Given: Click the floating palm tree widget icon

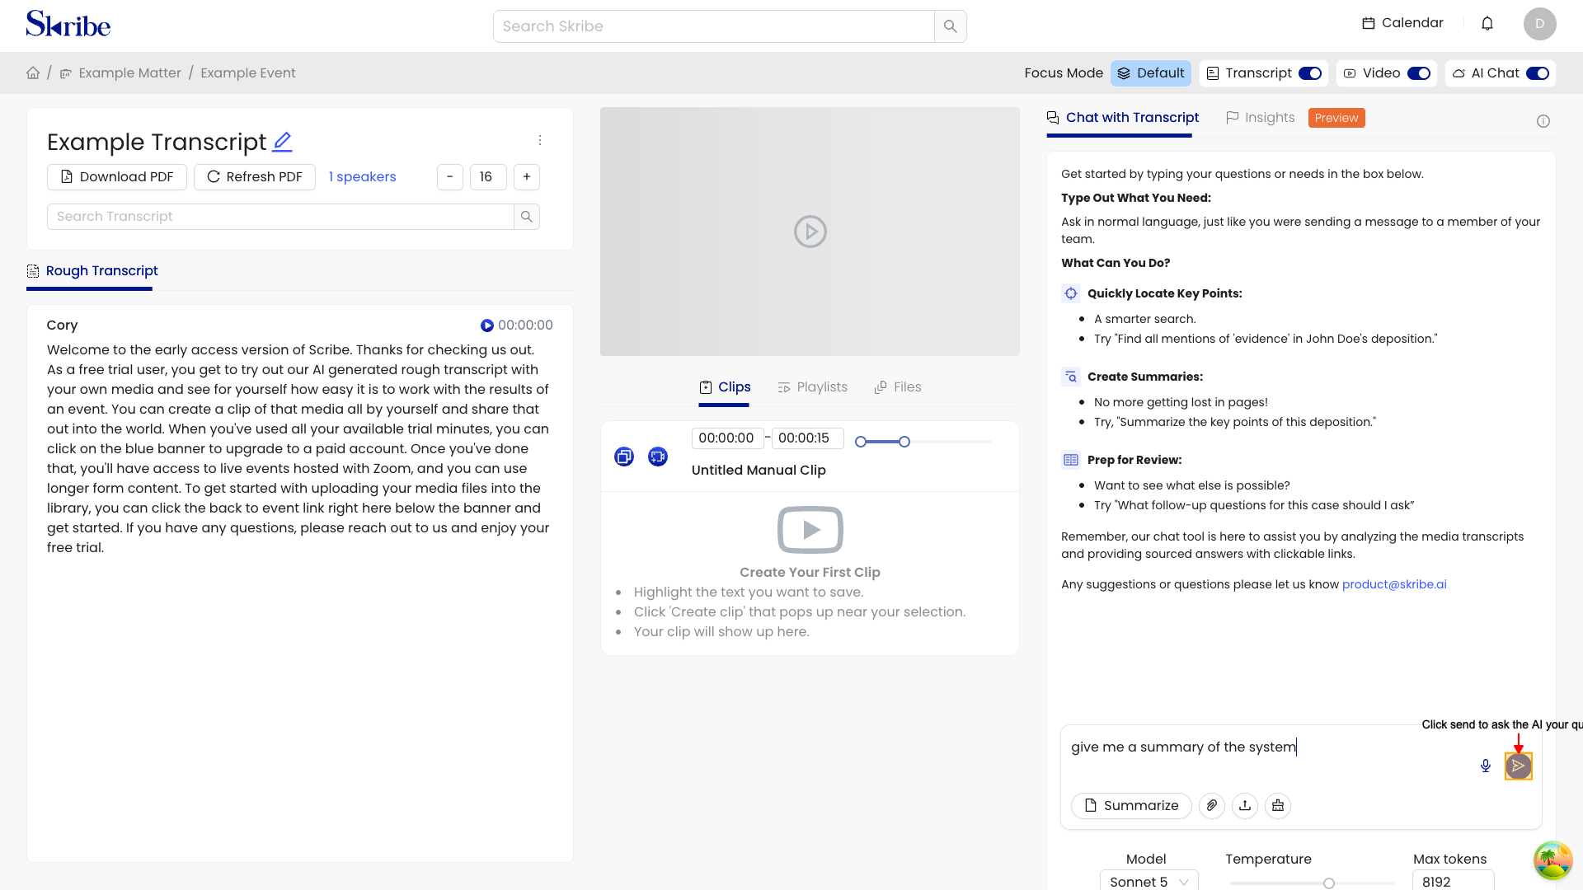Looking at the screenshot, I should 1552,860.
